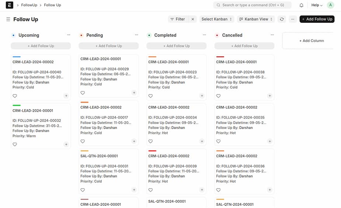Like card FOLLOW-UP-2024-00034
The image size is (341, 208).
(150, 141)
